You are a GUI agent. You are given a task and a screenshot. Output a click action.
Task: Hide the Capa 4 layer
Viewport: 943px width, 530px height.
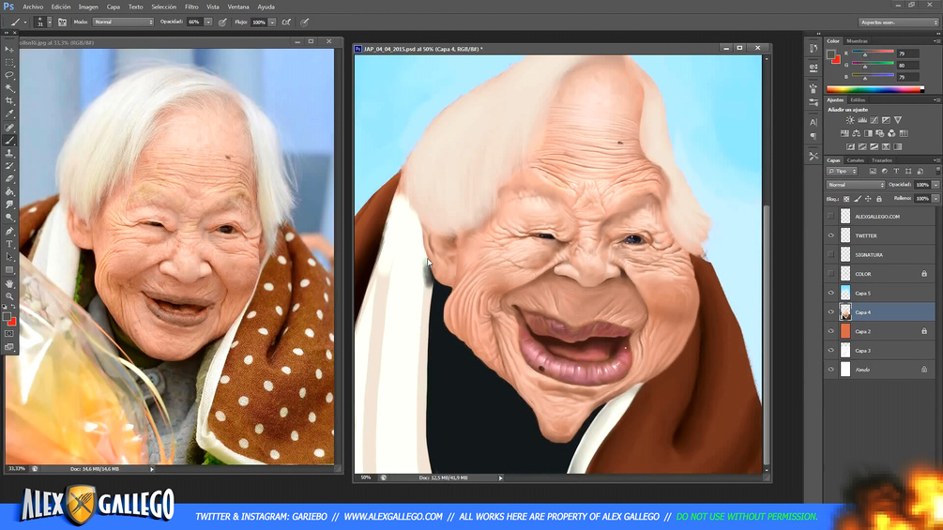[x=831, y=311]
